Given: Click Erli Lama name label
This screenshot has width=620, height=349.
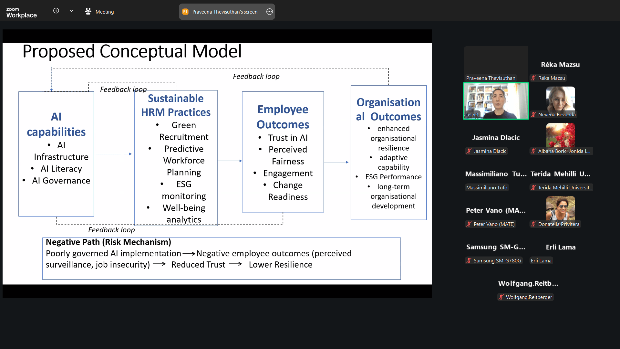Looking at the screenshot, I should (x=541, y=261).
